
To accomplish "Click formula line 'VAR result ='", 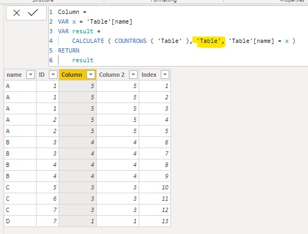I will (79, 31).
